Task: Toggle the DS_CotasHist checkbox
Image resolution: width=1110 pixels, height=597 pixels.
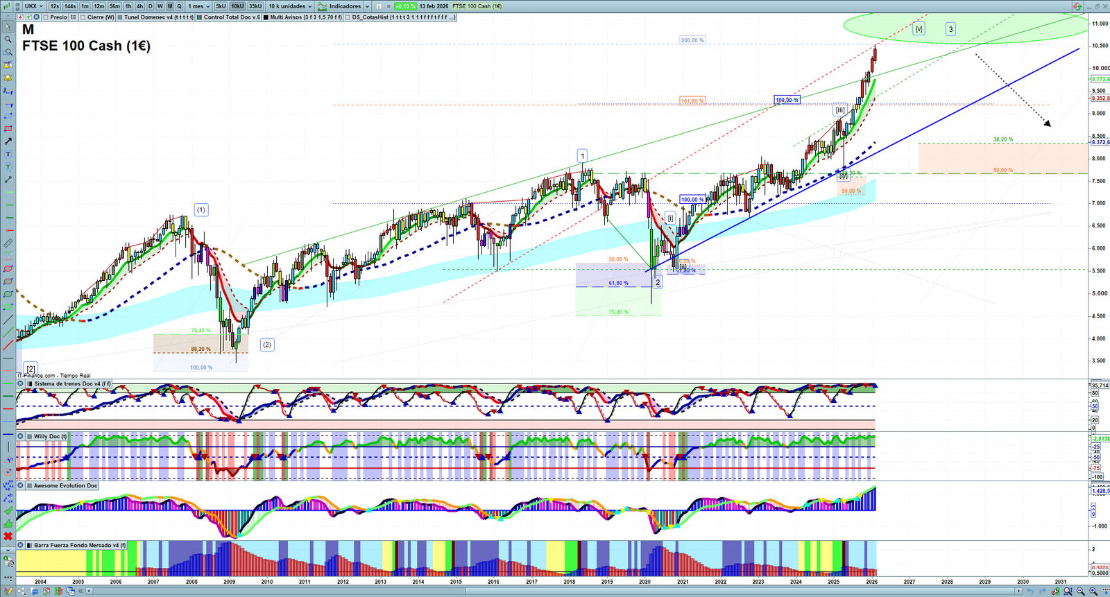Action: (x=348, y=17)
